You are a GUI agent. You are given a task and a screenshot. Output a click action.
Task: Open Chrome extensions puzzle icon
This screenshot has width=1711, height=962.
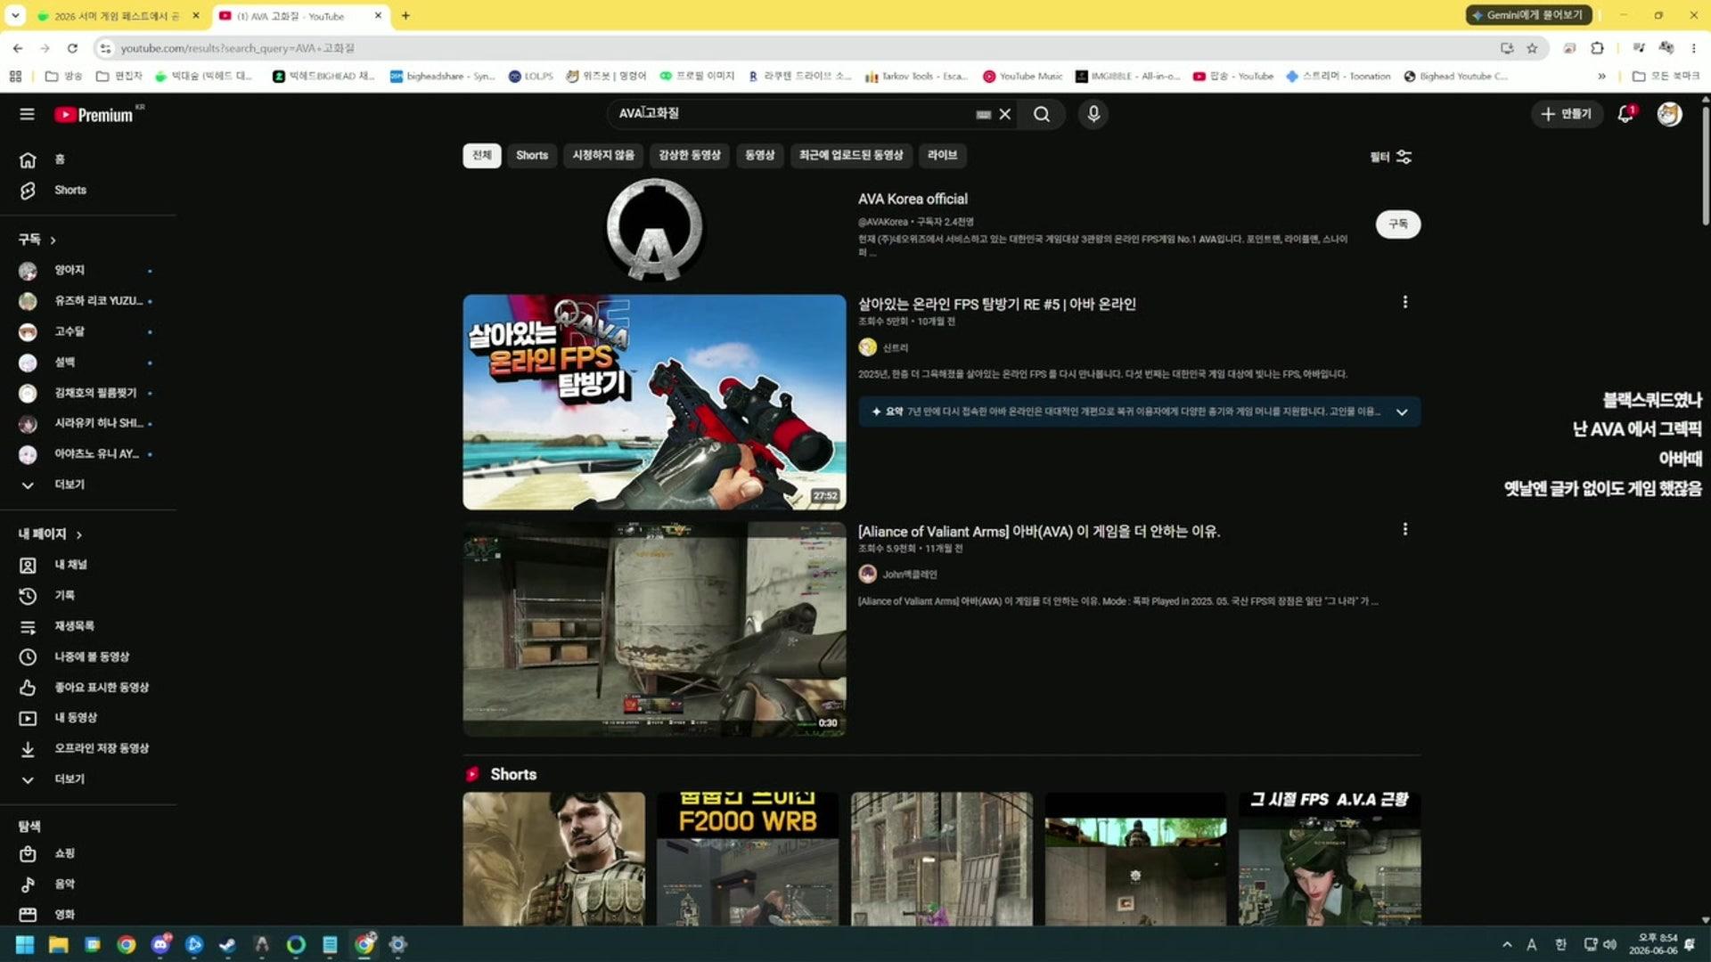pyautogui.click(x=1597, y=48)
